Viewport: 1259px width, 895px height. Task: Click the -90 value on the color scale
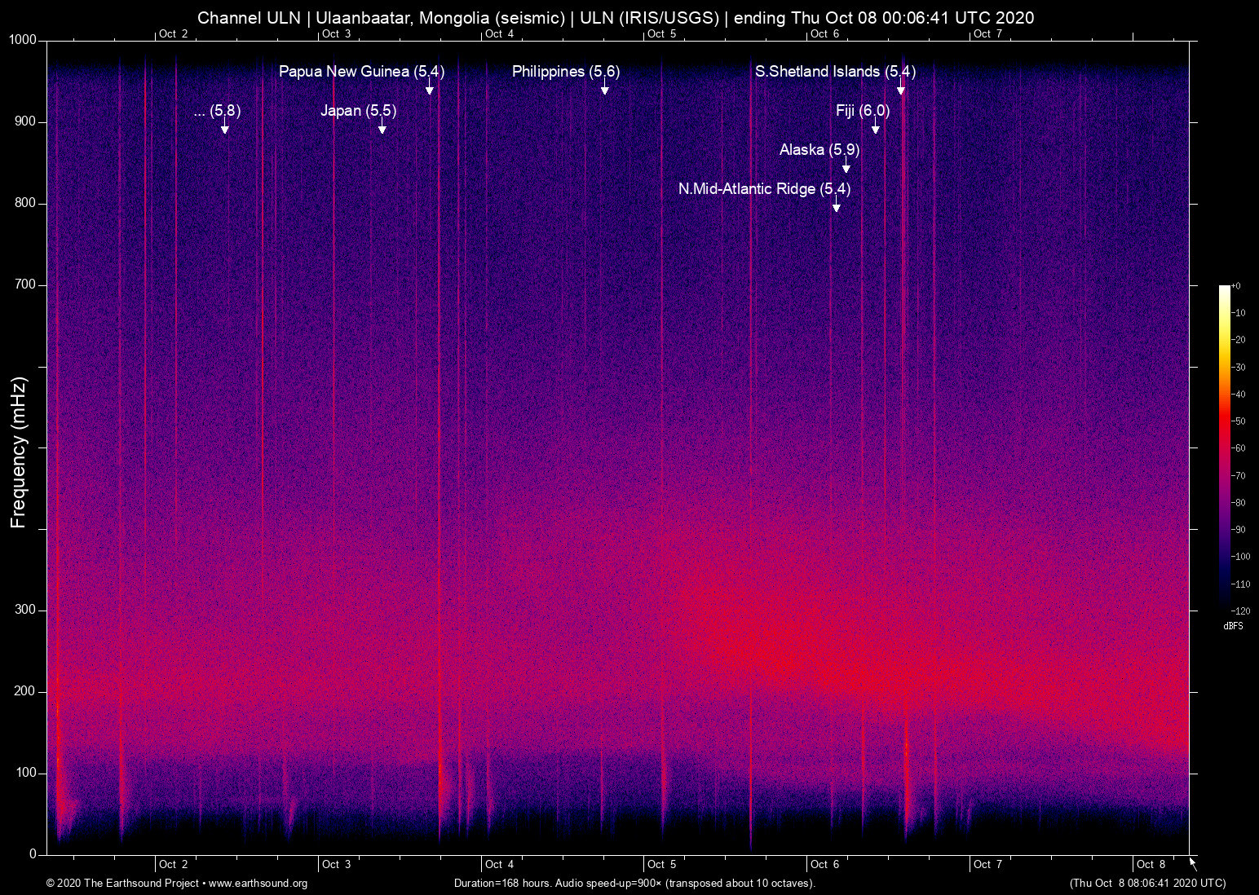point(1239,530)
